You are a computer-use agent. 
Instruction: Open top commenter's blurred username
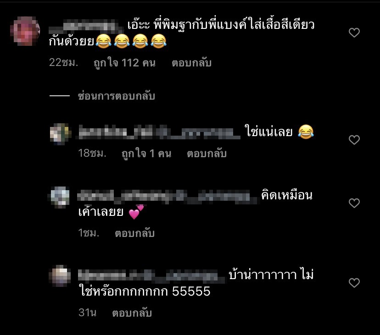(86, 27)
